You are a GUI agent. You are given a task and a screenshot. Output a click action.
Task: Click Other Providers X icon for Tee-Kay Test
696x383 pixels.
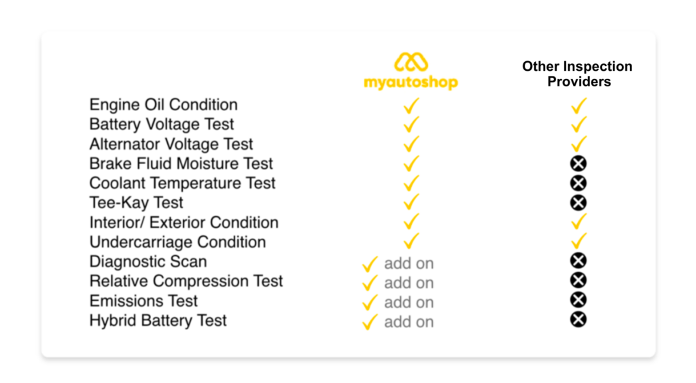click(x=578, y=203)
